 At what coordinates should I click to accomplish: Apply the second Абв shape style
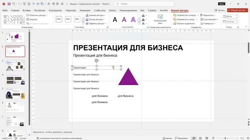(x=68, y=19)
